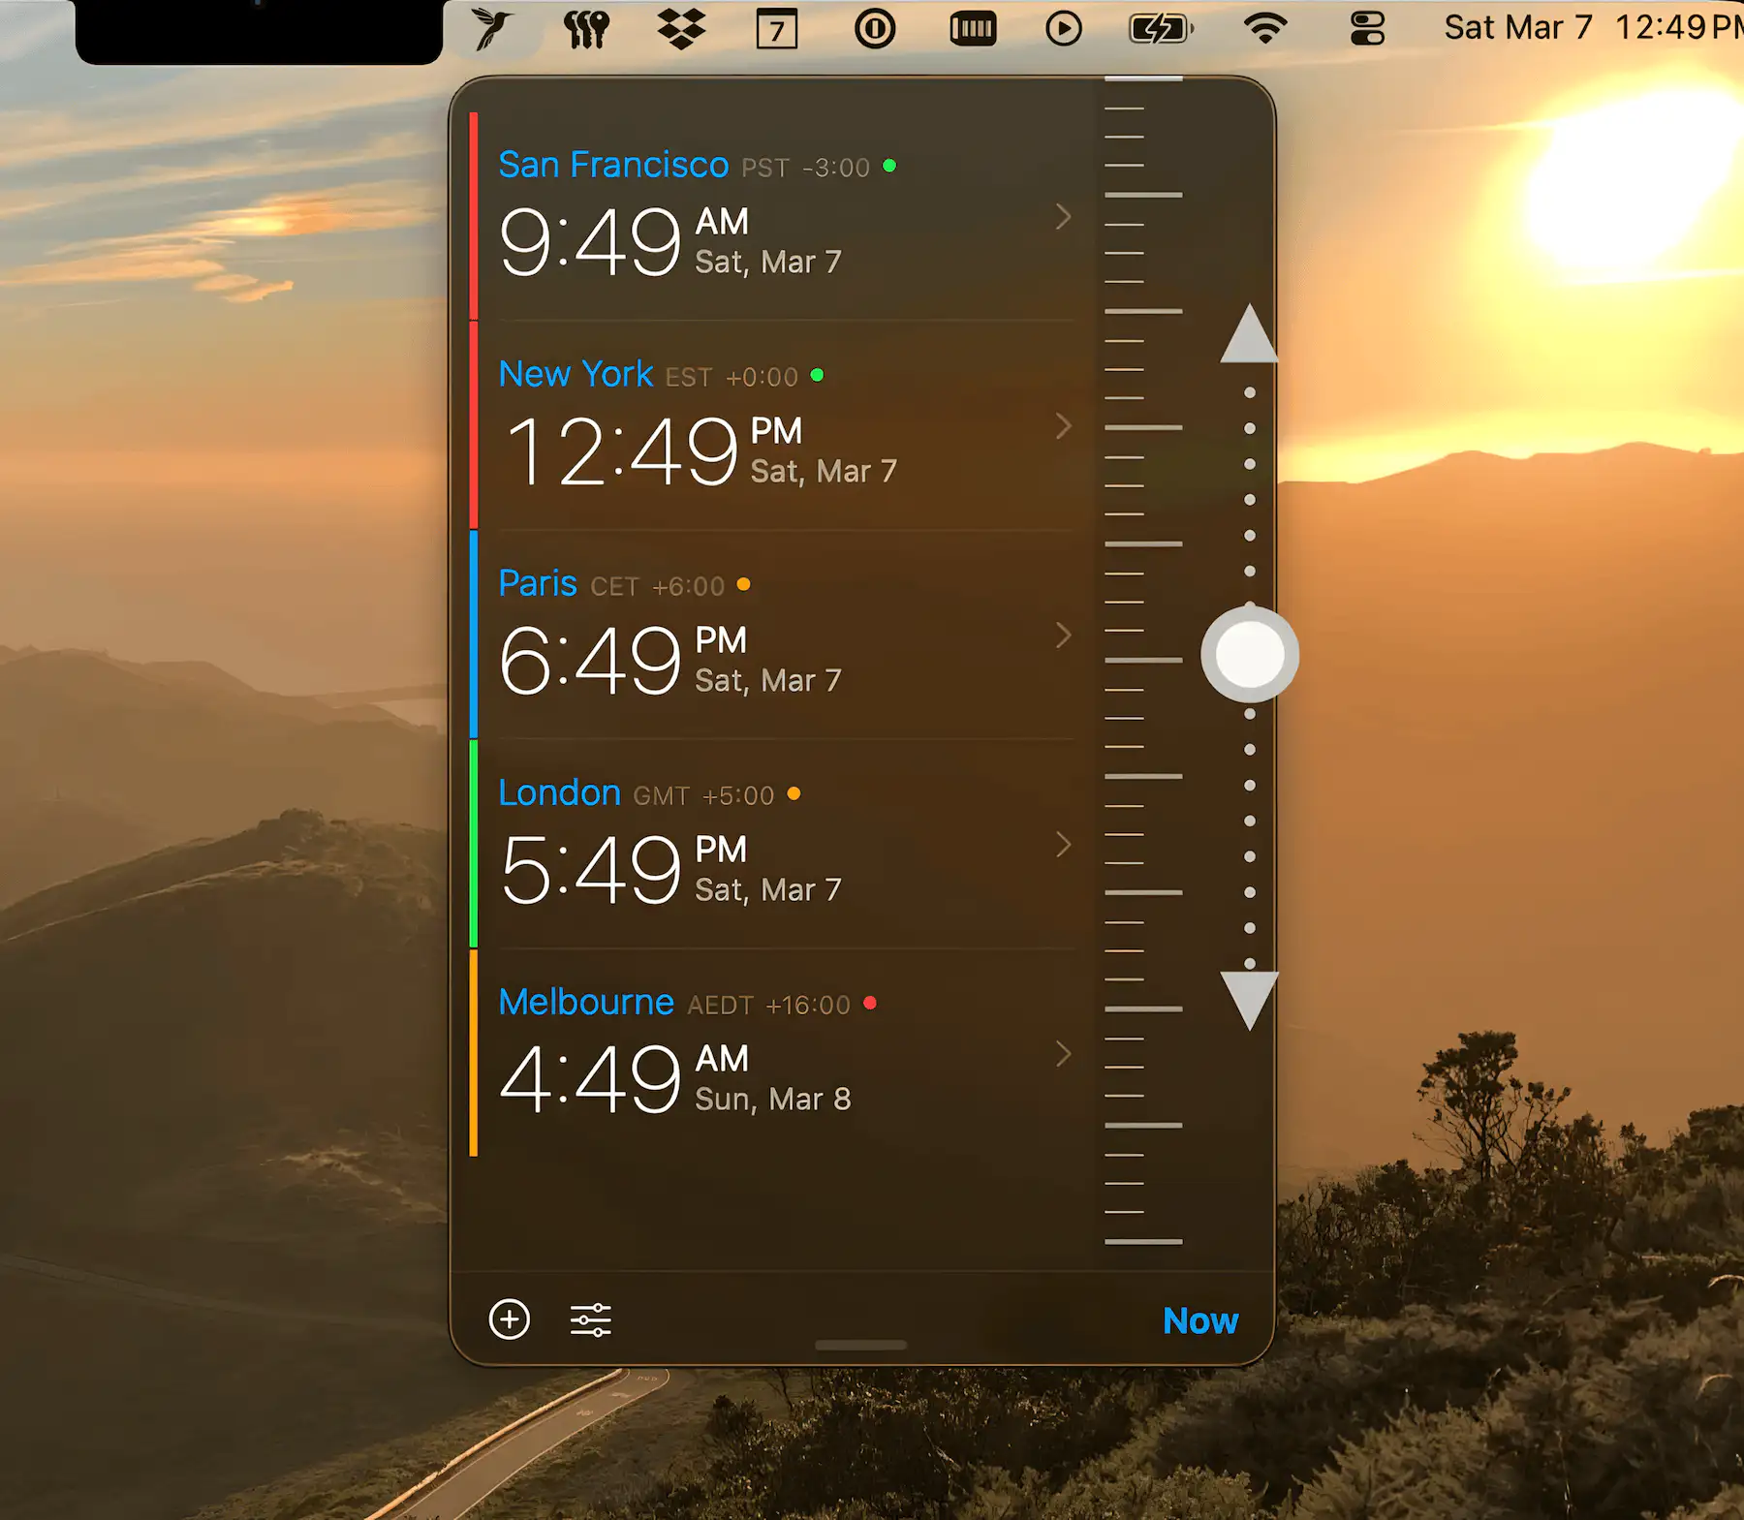Click the calendar 7 menu bar icon
Viewport: 1744px width, 1520px height.
(776, 29)
